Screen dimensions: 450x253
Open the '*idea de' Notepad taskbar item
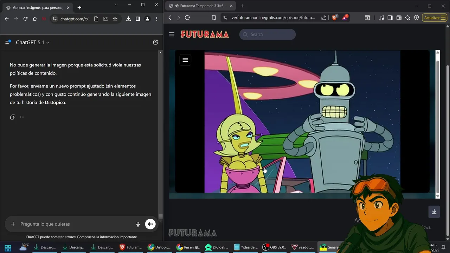(x=246, y=247)
